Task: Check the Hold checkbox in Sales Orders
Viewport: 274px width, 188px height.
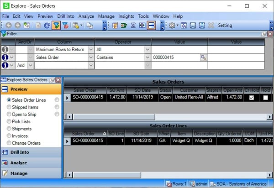Action: pos(266,98)
